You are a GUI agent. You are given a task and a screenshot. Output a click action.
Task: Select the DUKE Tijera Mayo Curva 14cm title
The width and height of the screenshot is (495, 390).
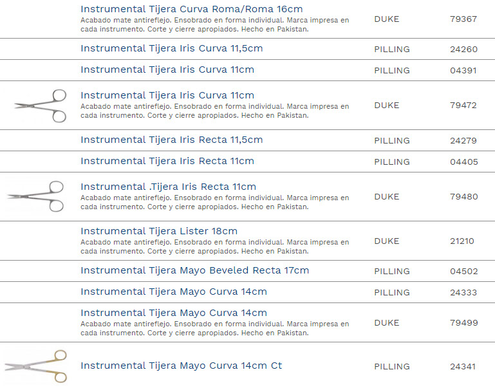(x=173, y=313)
